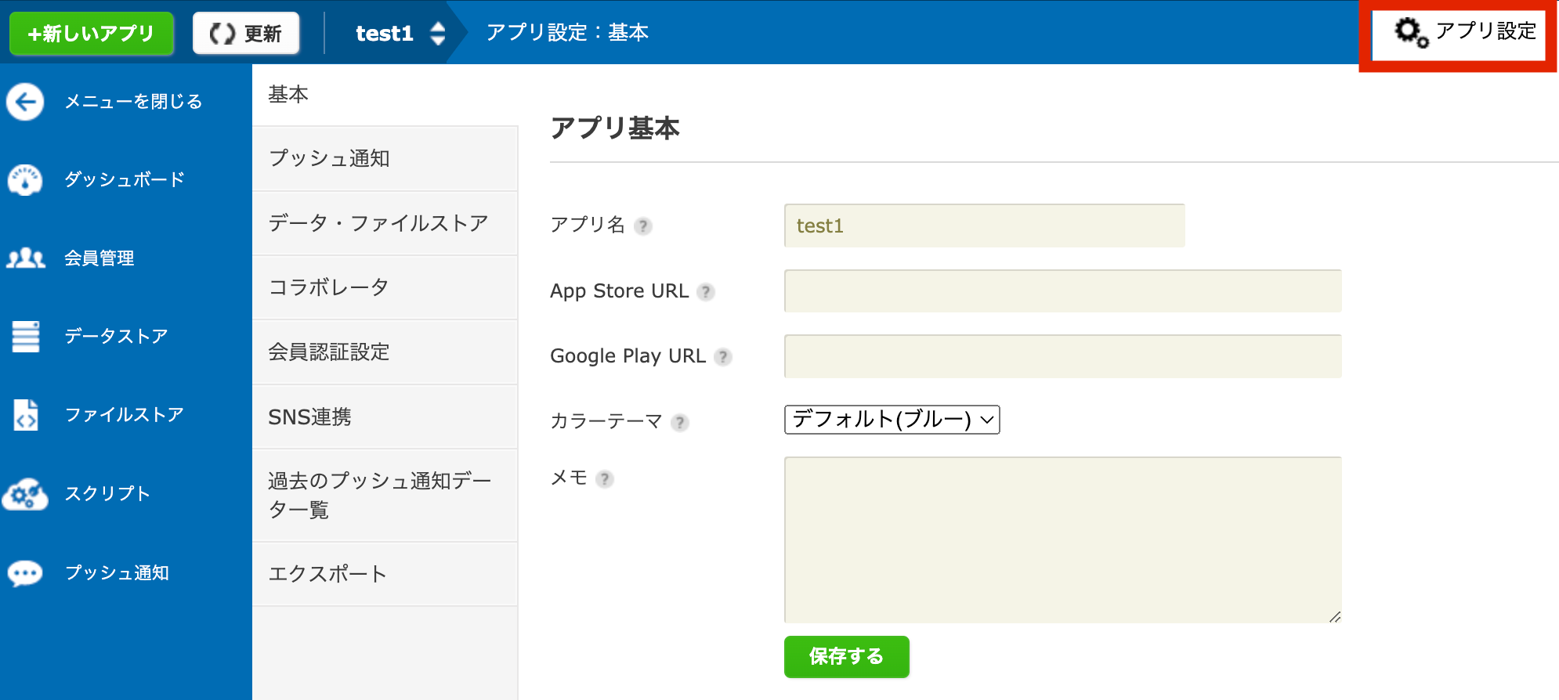
Task: Select the Datastore stack icon
Action: pos(25,337)
